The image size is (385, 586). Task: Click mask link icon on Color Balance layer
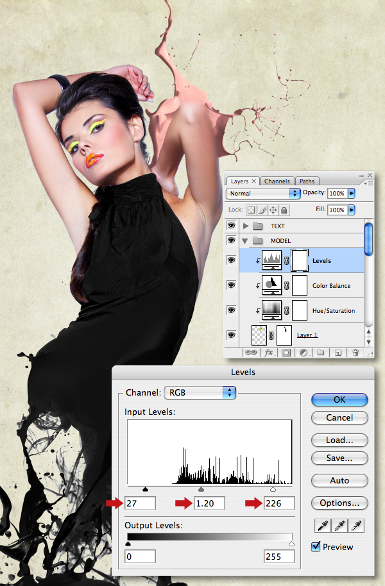point(287,285)
